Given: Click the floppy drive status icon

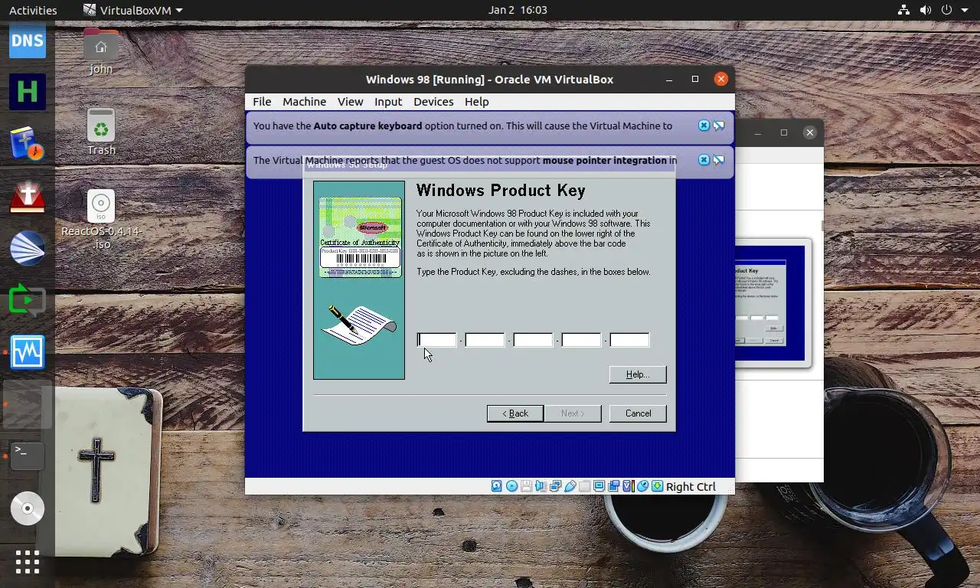Looking at the screenshot, I should [526, 486].
